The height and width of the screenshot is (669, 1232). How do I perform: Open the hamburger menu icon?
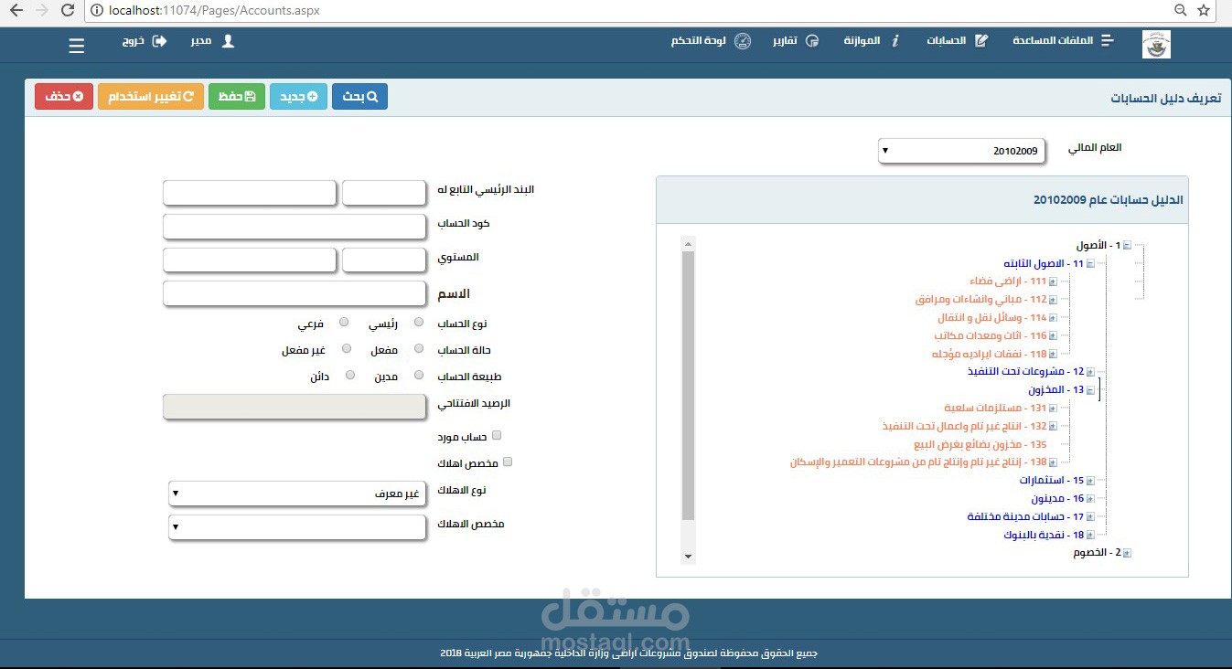[x=77, y=46]
